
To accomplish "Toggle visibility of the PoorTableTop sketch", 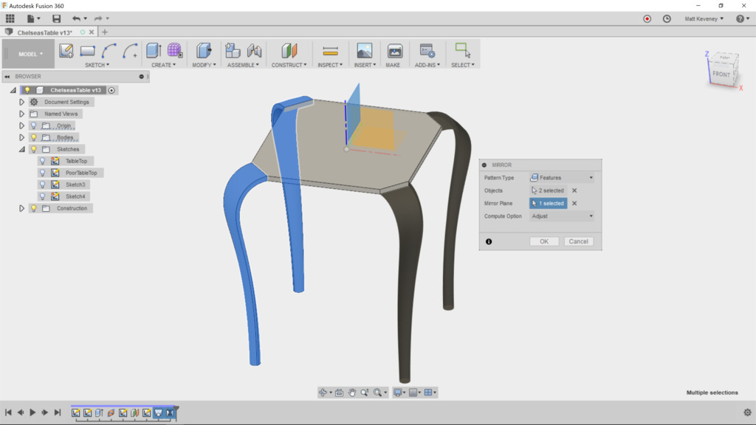I will coord(43,172).
